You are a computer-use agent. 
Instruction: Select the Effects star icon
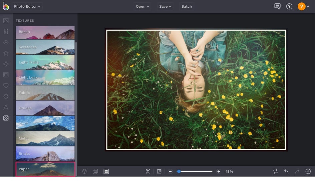(x=6, y=53)
